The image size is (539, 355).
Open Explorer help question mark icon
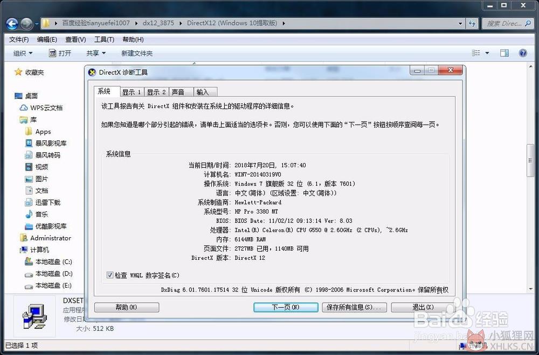(x=523, y=53)
